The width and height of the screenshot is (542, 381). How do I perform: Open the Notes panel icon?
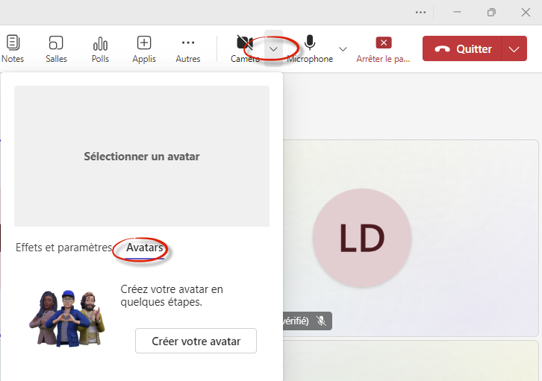point(13,42)
